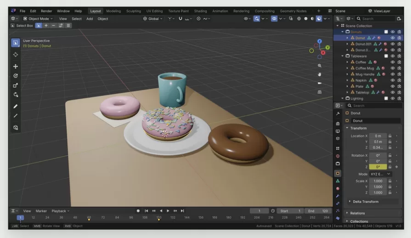This screenshot has height=238, width=411.
Task: Open the Global orientation dropdown
Action: pyautogui.click(x=153, y=19)
